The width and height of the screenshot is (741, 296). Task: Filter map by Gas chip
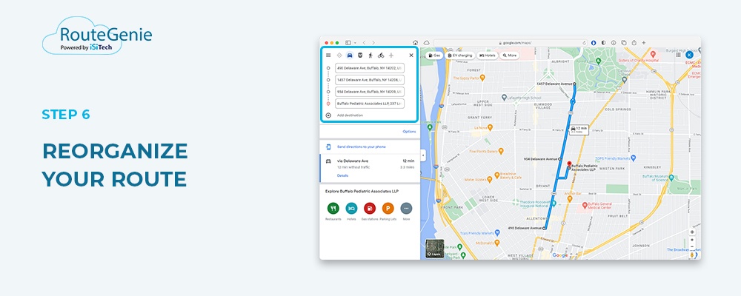[x=435, y=55]
